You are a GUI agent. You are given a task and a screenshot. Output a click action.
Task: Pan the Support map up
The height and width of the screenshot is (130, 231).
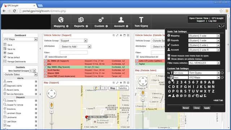coord(52,90)
